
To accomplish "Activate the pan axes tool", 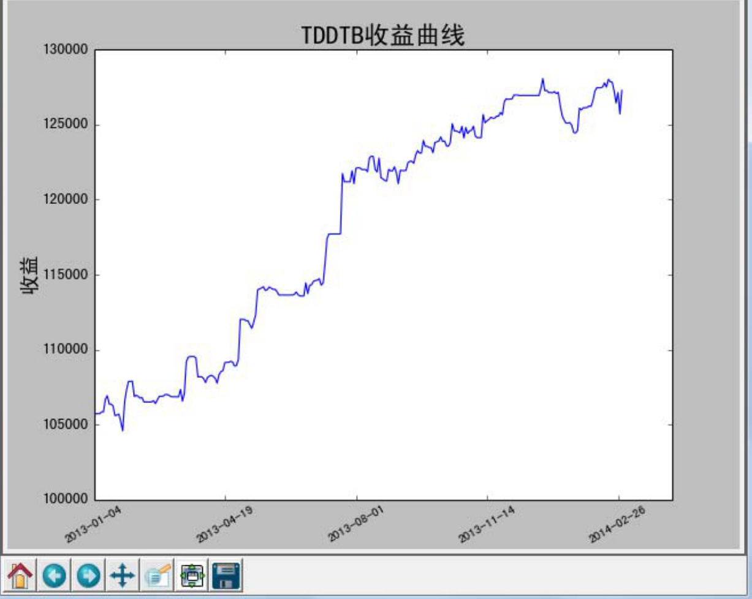I will click(123, 576).
